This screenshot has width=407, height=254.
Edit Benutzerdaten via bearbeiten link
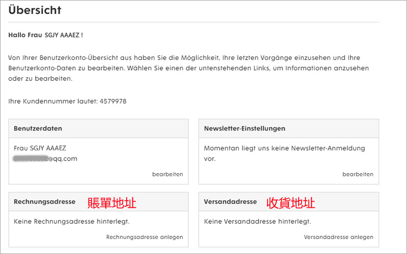(x=167, y=174)
